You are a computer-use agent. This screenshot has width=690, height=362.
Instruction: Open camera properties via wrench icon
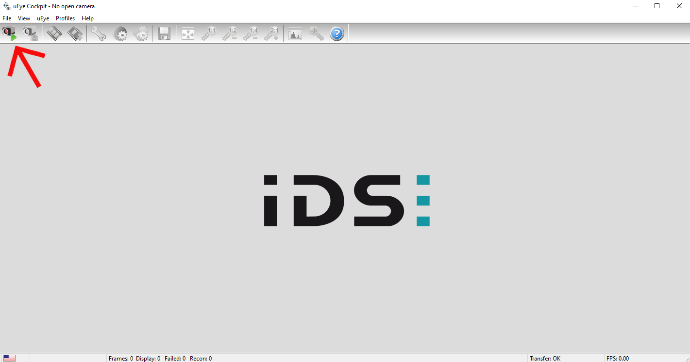click(99, 33)
